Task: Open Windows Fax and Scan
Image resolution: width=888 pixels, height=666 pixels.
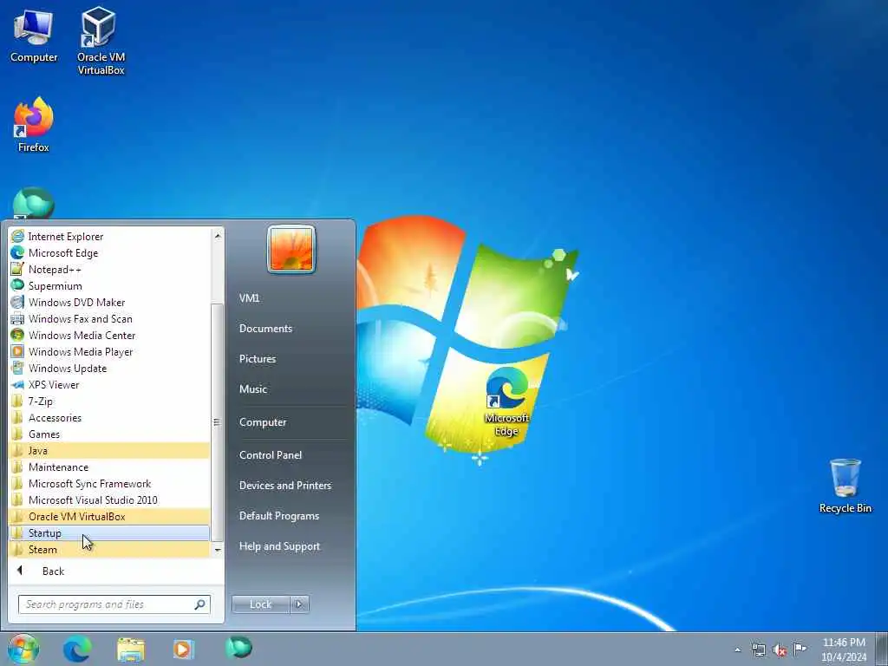Action: [109, 318]
